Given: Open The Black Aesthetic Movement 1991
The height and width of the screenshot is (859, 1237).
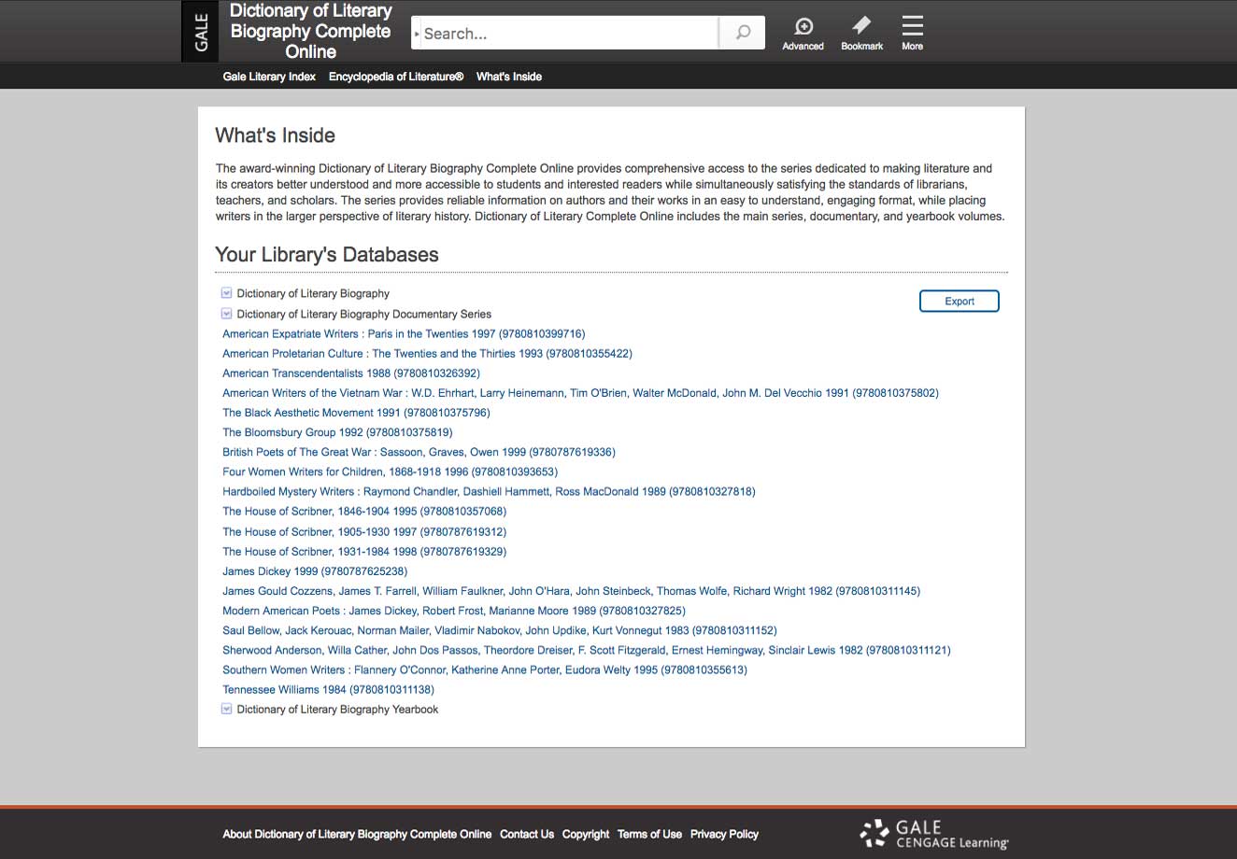Looking at the screenshot, I should pos(356,413).
